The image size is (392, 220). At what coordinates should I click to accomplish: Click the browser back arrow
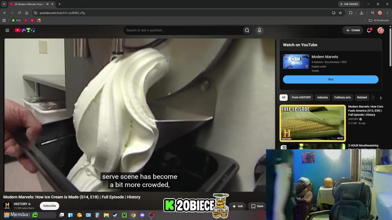click(5, 13)
